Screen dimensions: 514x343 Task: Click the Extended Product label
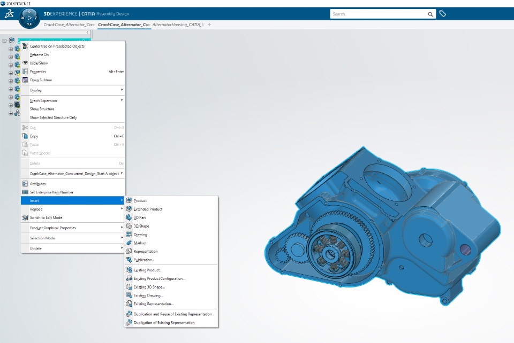[148, 209]
